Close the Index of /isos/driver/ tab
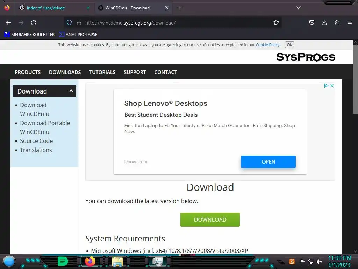The image size is (358, 269). pos(88,8)
